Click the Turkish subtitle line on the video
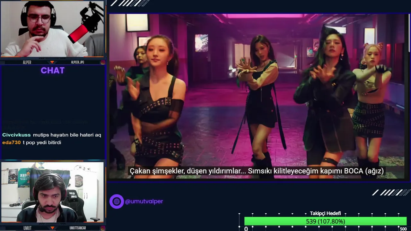Screen dimensions: 411x231 [x=257, y=171]
